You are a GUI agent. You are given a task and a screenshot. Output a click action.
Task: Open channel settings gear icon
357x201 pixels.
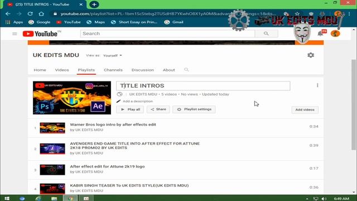click(311, 55)
